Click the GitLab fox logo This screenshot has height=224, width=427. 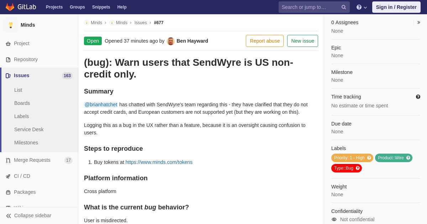[x=10, y=7]
